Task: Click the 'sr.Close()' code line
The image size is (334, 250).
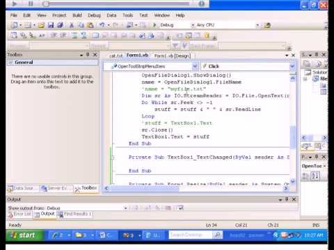Action: point(157,130)
